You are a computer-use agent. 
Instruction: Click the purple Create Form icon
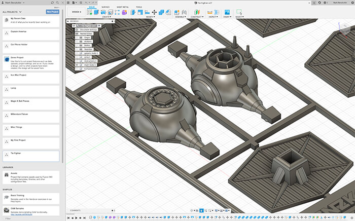point(124,12)
